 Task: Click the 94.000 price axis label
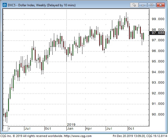coord(158,72)
